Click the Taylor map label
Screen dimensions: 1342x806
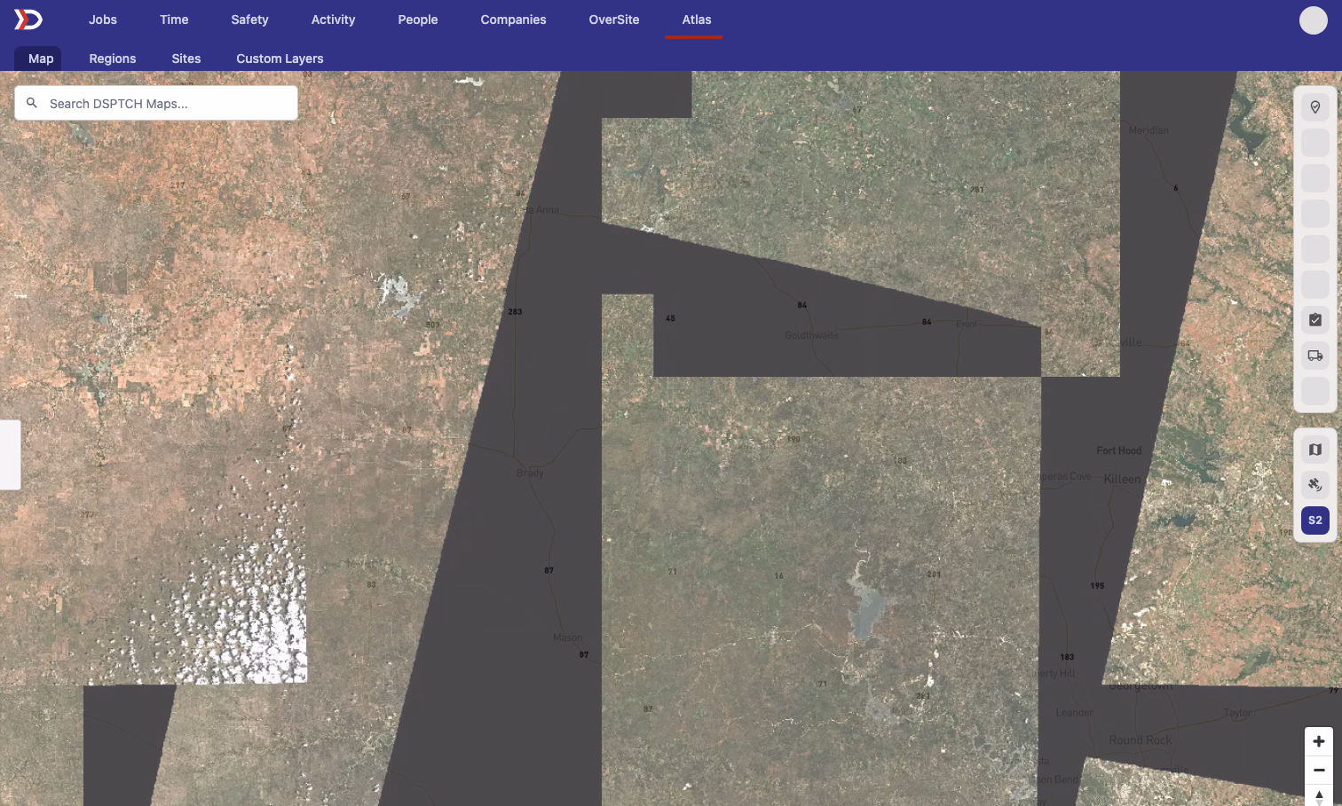[1237, 713]
